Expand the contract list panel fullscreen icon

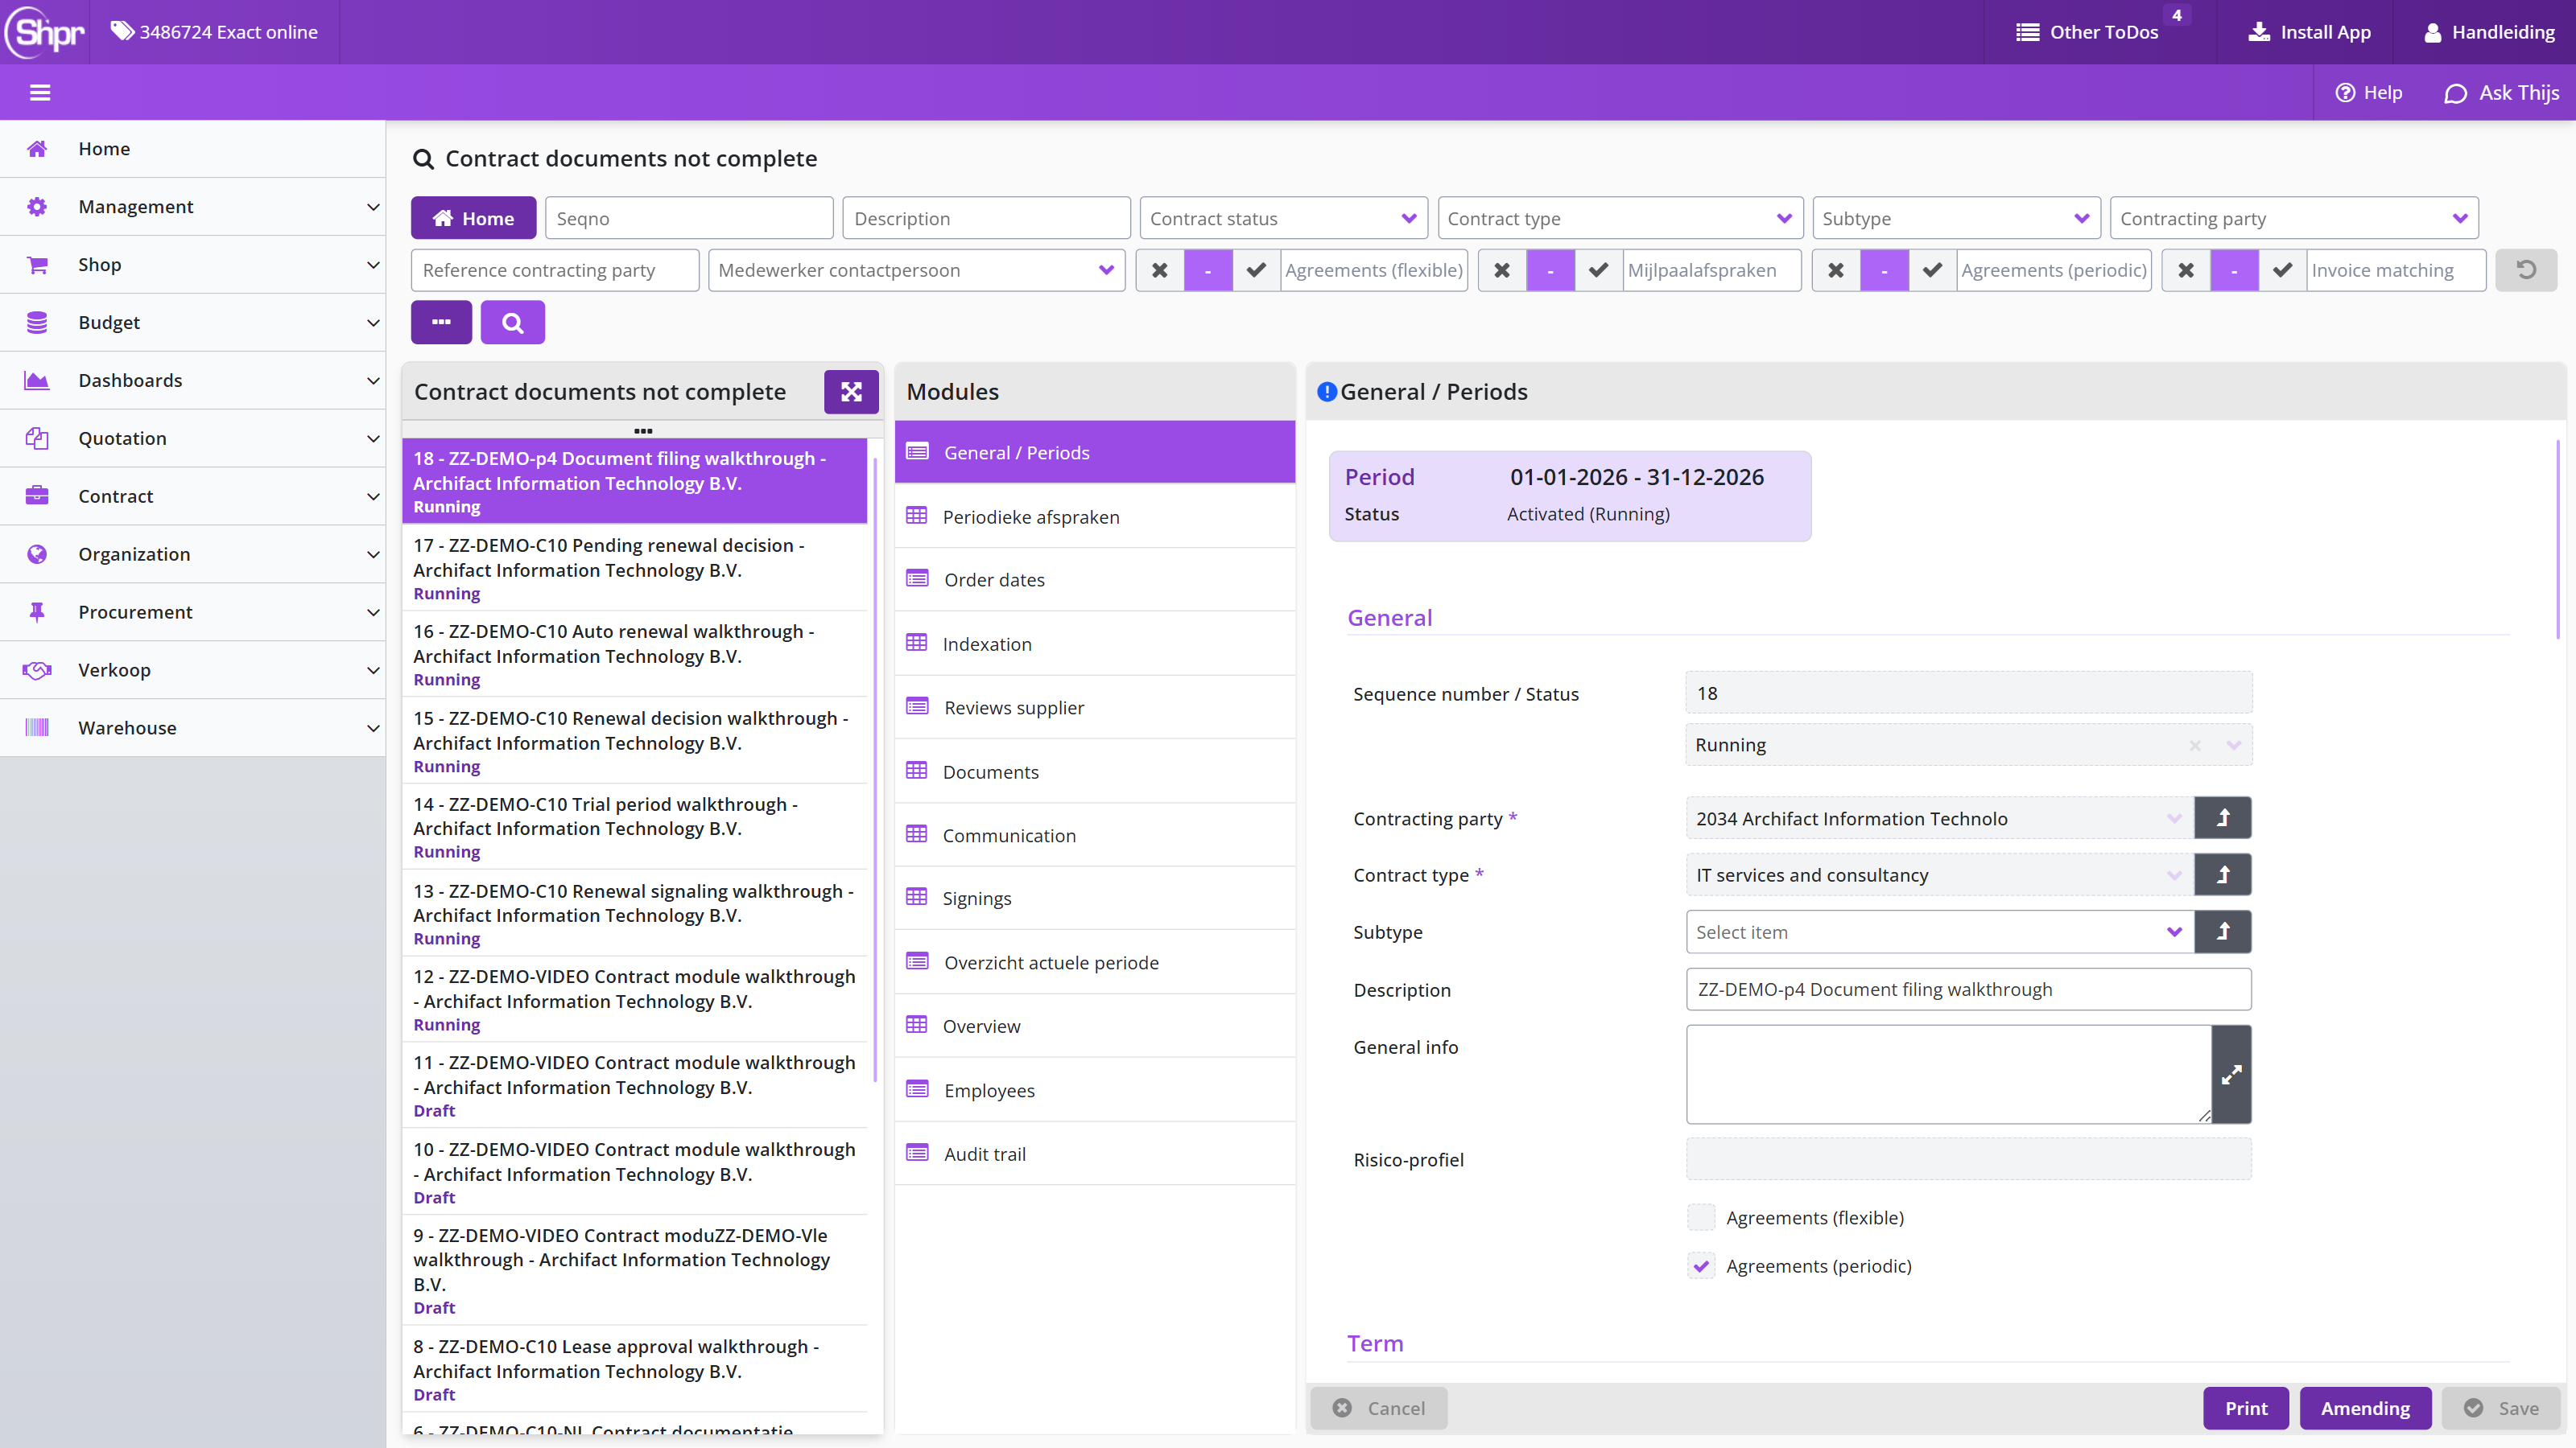(851, 392)
